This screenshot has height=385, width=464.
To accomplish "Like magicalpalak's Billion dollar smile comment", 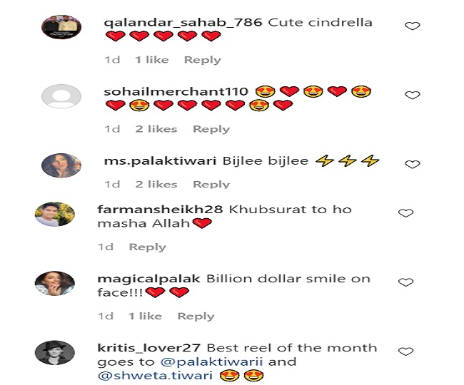I will point(405,282).
